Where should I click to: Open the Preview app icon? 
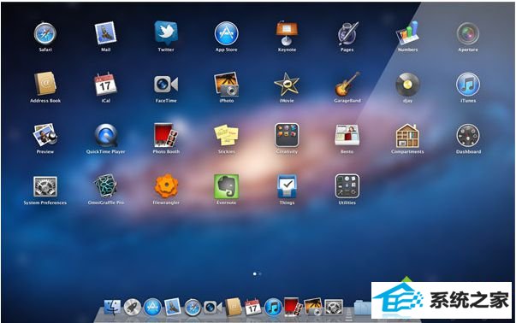45,135
